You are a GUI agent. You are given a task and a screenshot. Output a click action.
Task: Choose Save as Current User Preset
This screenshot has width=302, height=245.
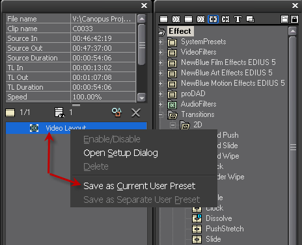pyautogui.click(x=139, y=186)
